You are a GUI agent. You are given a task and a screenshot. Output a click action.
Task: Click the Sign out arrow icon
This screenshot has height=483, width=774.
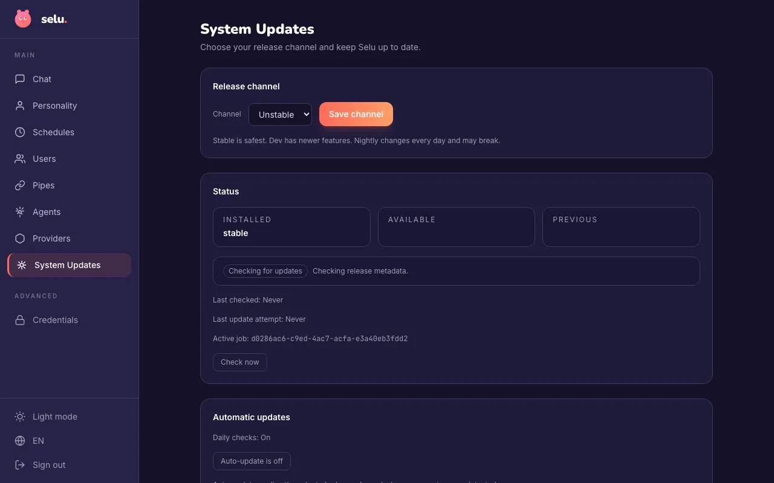pyautogui.click(x=20, y=465)
